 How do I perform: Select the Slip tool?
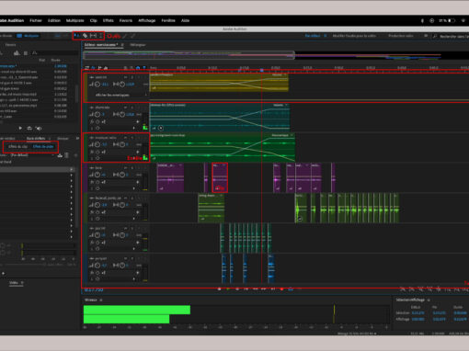[x=93, y=36]
